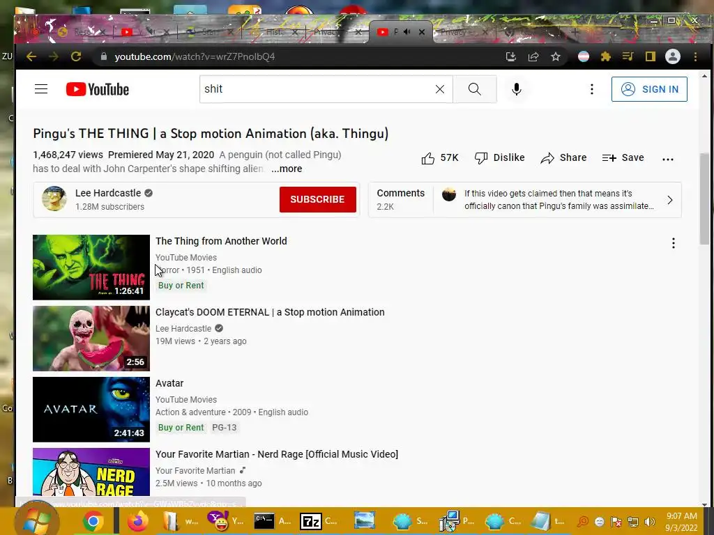The image size is (714, 535).
Task: Save the video to a playlist
Action: [x=623, y=158]
